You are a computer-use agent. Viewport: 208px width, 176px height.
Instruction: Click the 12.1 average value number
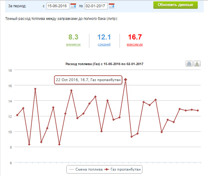click(x=104, y=37)
